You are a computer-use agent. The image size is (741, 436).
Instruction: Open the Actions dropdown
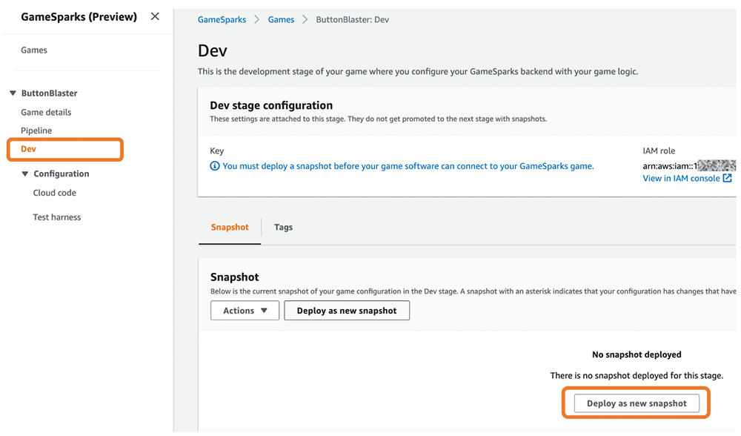pyautogui.click(x=245, y=311)
